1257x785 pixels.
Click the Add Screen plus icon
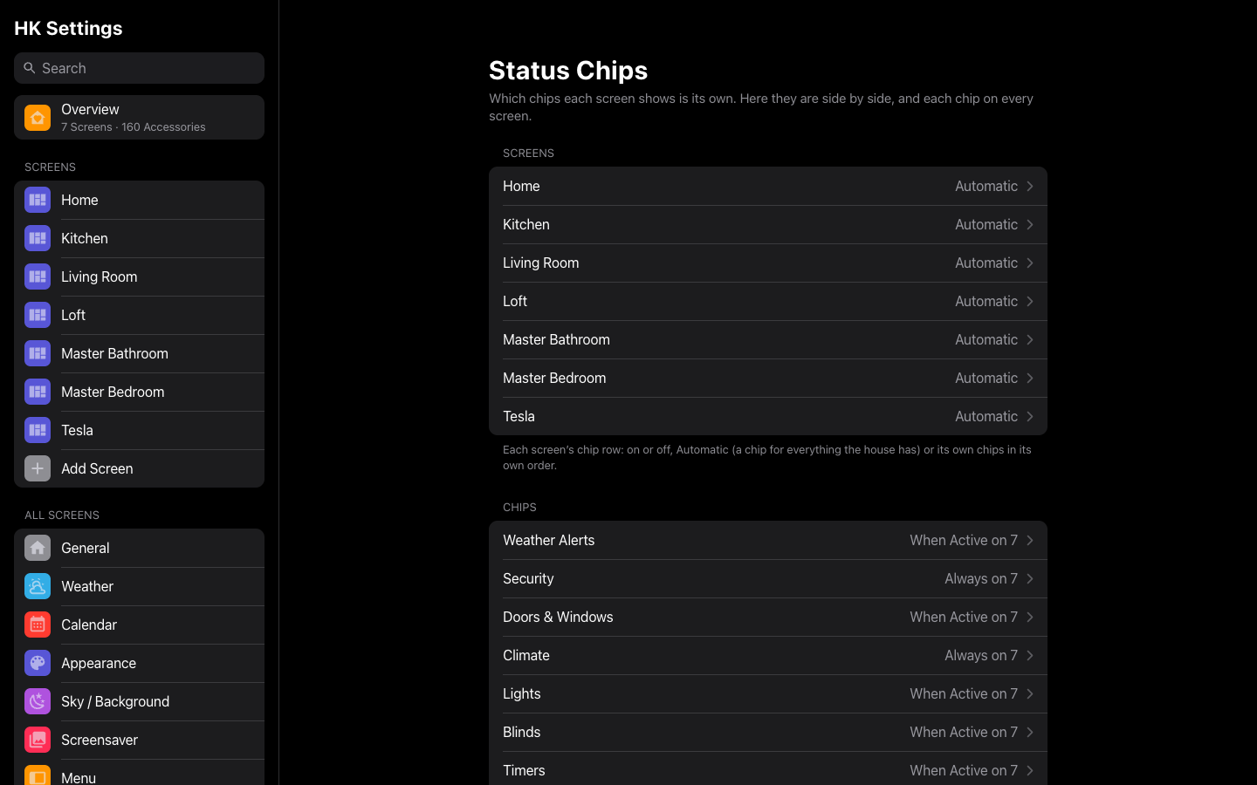tap(38, 468)
